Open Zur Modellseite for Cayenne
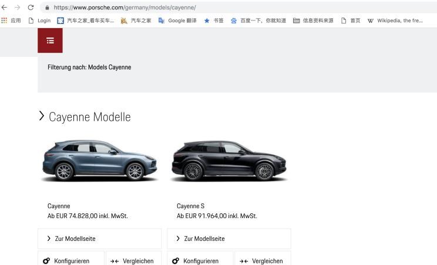The height and width of the screenshot is (265, 437). 100,239
